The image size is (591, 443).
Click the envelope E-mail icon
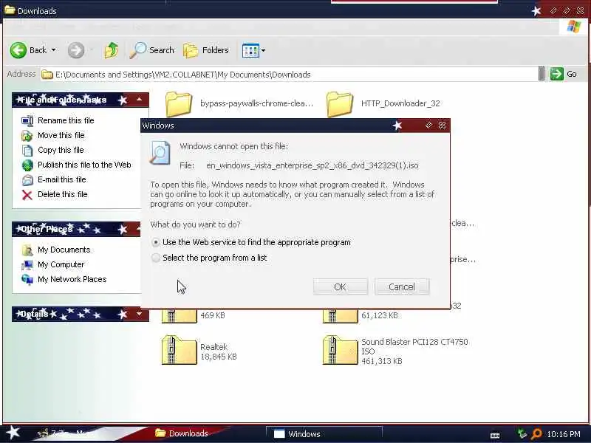point(27,180)
